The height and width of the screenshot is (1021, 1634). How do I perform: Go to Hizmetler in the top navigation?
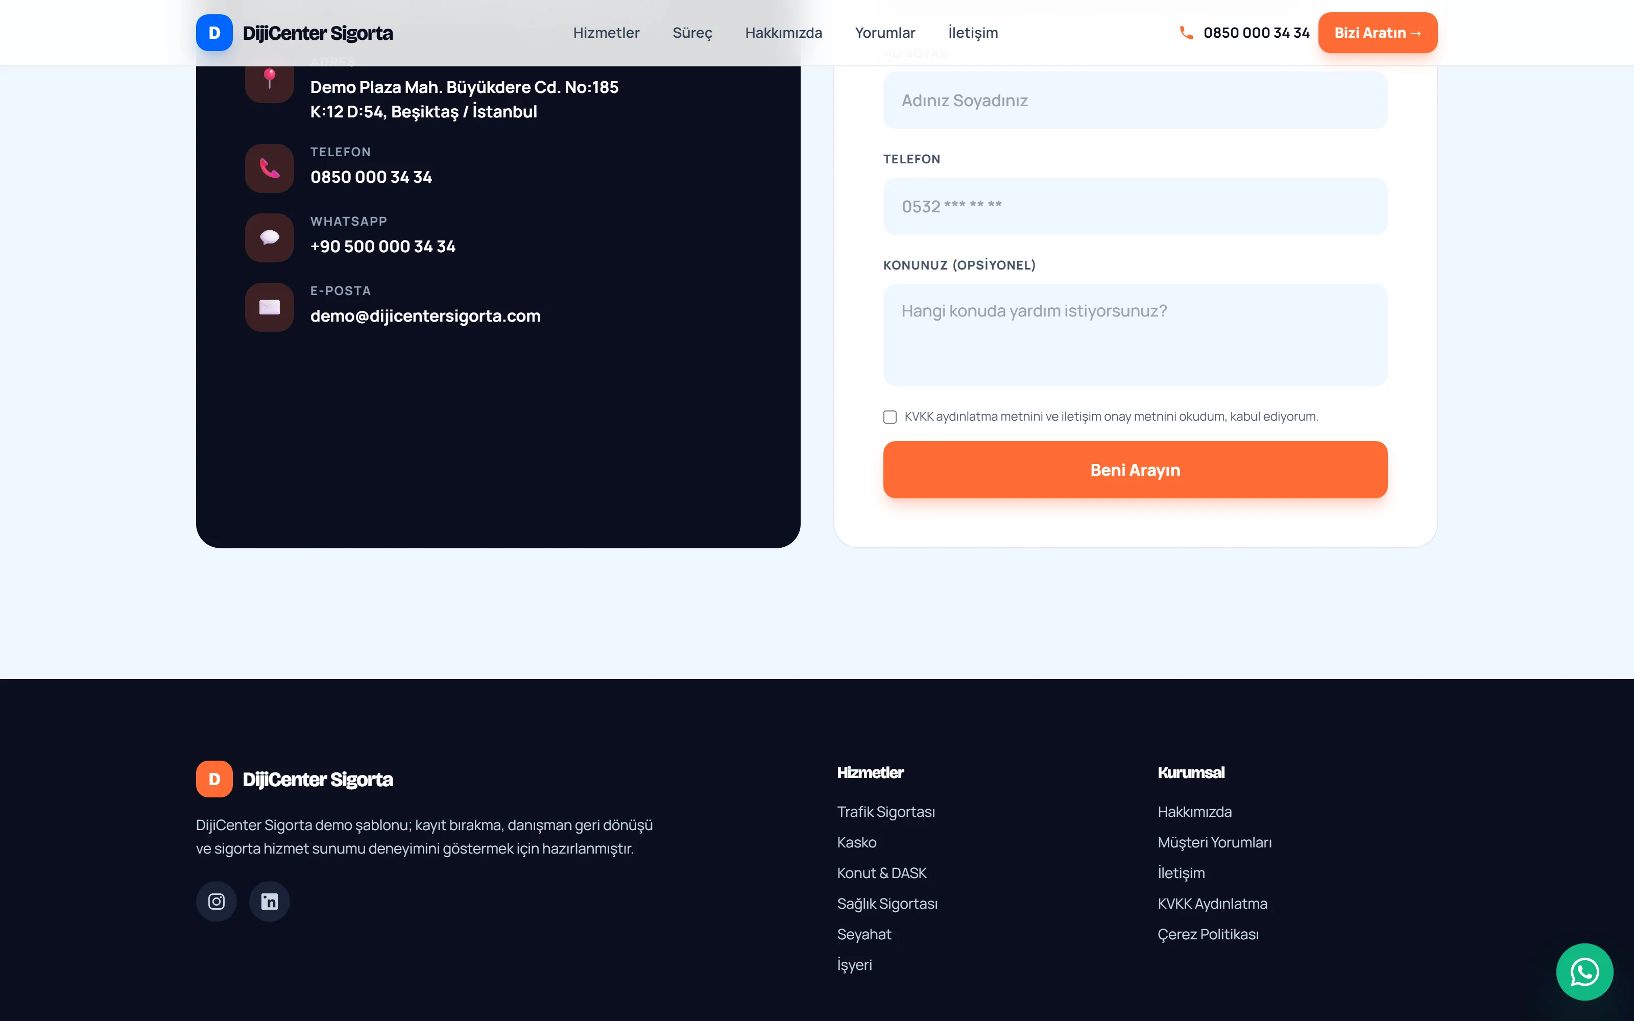606,32
